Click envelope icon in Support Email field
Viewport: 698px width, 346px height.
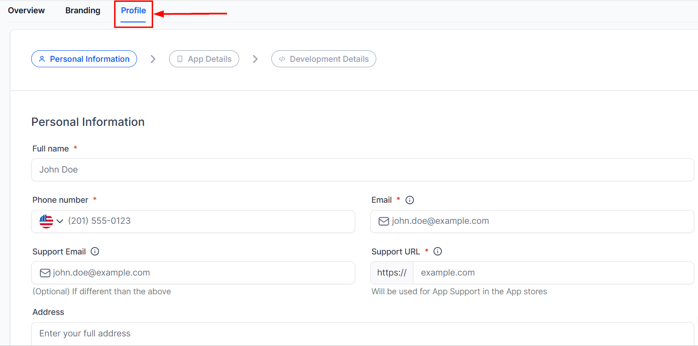45,273
